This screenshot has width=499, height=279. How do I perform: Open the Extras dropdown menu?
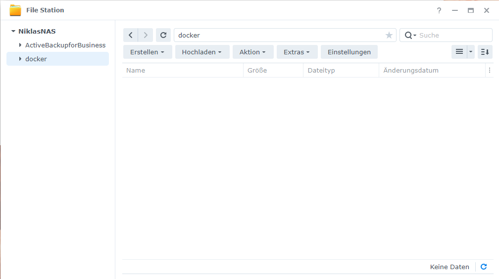click(297, 52)
